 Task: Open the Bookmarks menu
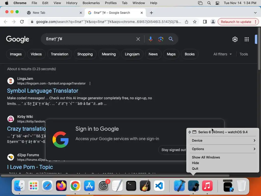pos(91,3)
